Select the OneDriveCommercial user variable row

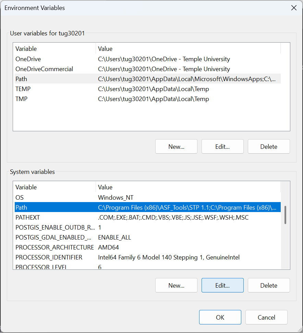point(44,69)
